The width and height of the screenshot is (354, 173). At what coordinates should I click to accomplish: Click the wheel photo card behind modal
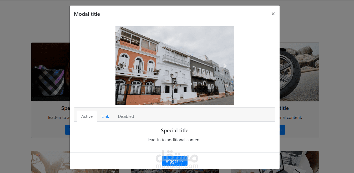(299, 72)
